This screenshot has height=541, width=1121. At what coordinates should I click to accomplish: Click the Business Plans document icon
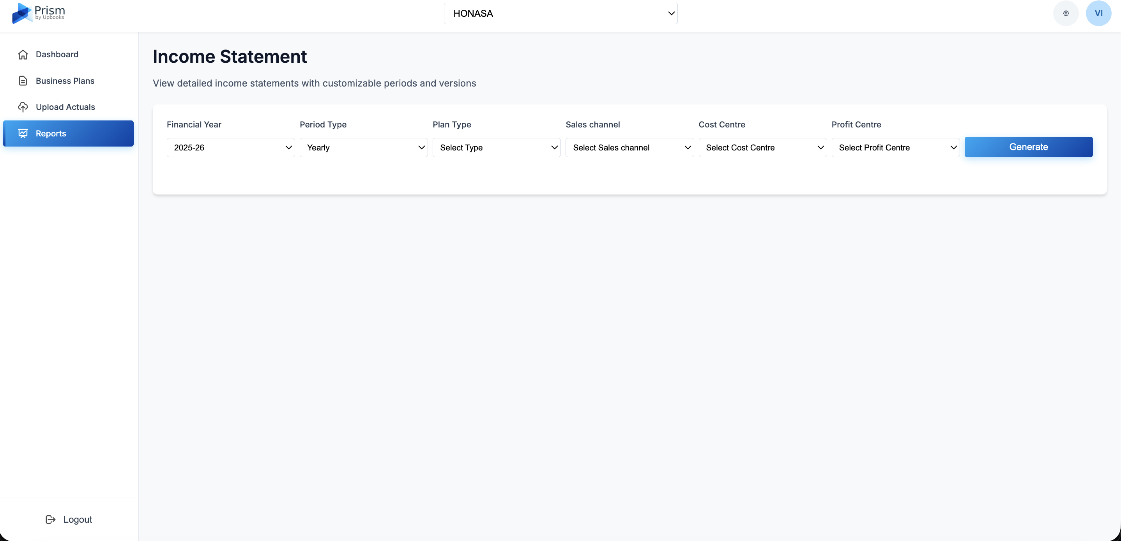coord(23,81)
